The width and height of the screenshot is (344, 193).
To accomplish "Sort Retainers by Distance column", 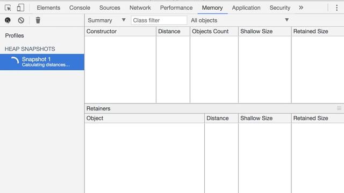I will tap(221, 118).
